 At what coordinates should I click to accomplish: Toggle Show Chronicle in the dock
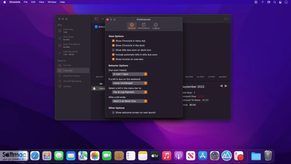click(113, 45)
